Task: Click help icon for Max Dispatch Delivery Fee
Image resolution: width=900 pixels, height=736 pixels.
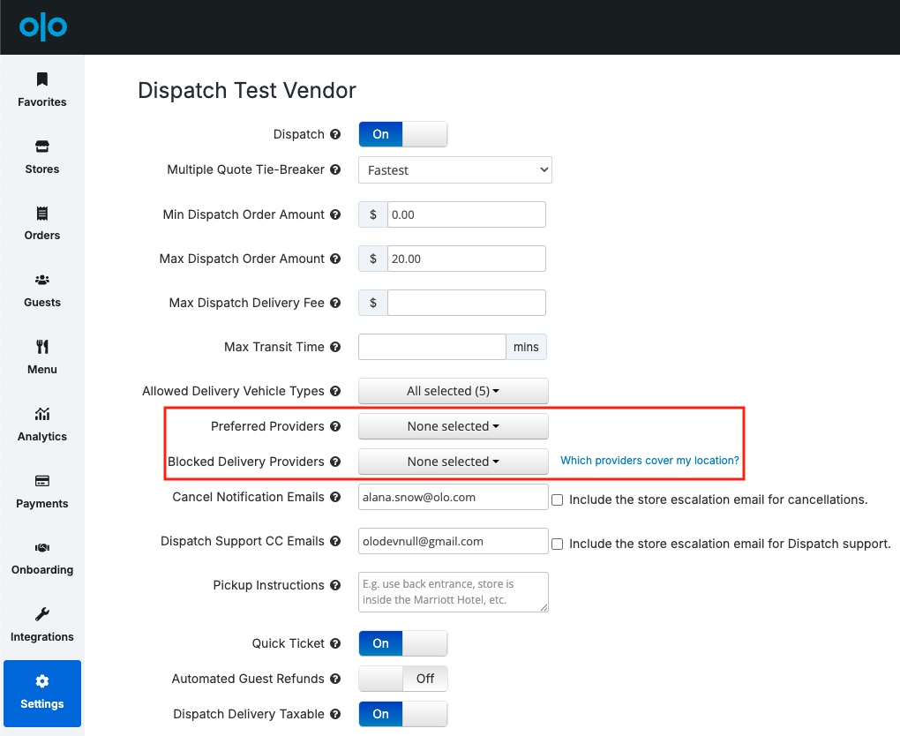Action: click(335, 303)
